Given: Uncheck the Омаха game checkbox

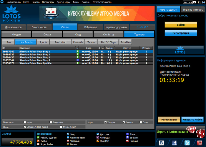Looking at the screenshot, I should pos(124,122).
